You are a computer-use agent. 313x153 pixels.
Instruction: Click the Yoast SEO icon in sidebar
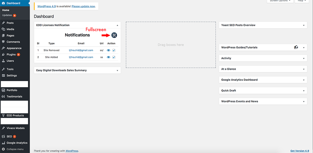click(x=3, y=137)
